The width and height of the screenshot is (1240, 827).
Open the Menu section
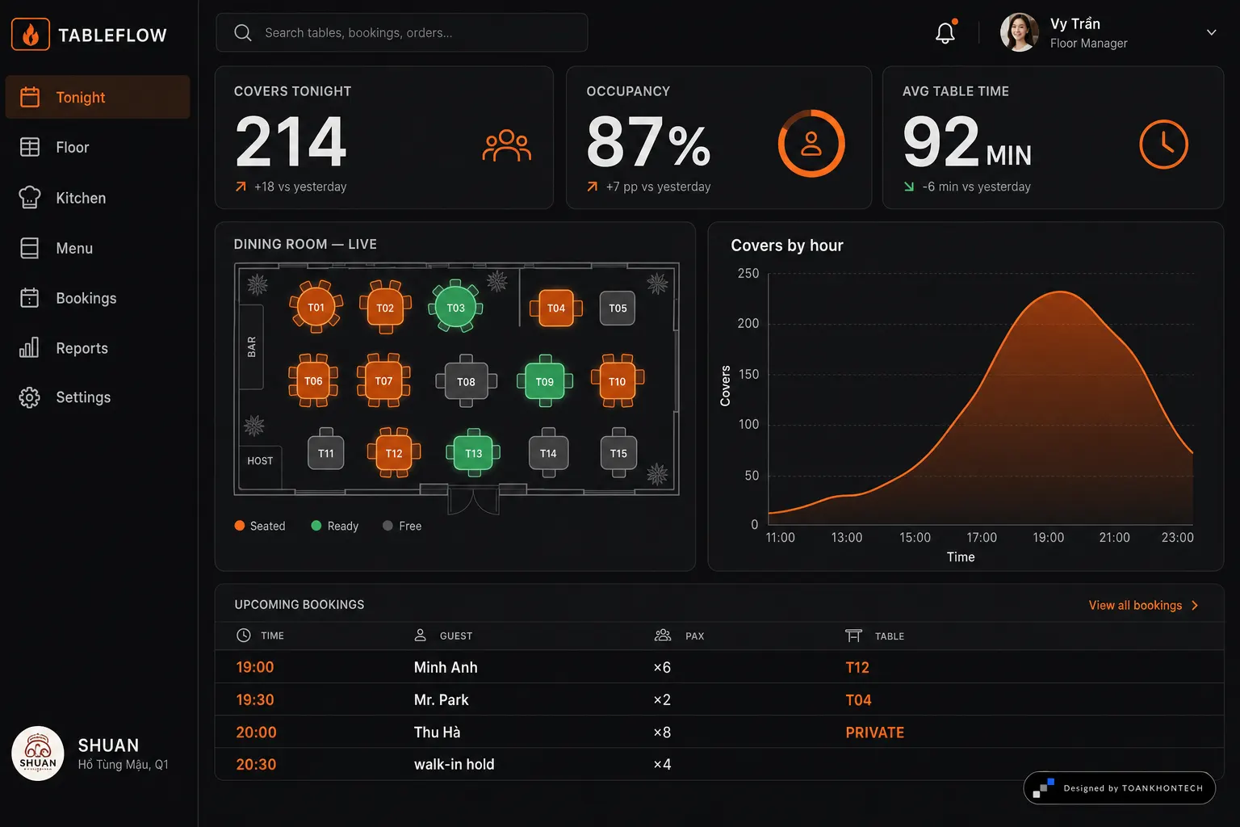(x=98, y=248)
